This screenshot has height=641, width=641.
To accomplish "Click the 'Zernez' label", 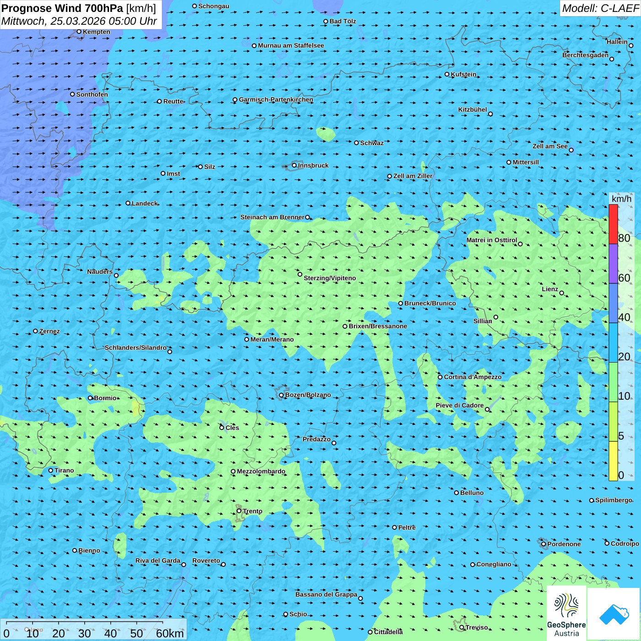I will point(49,331).
